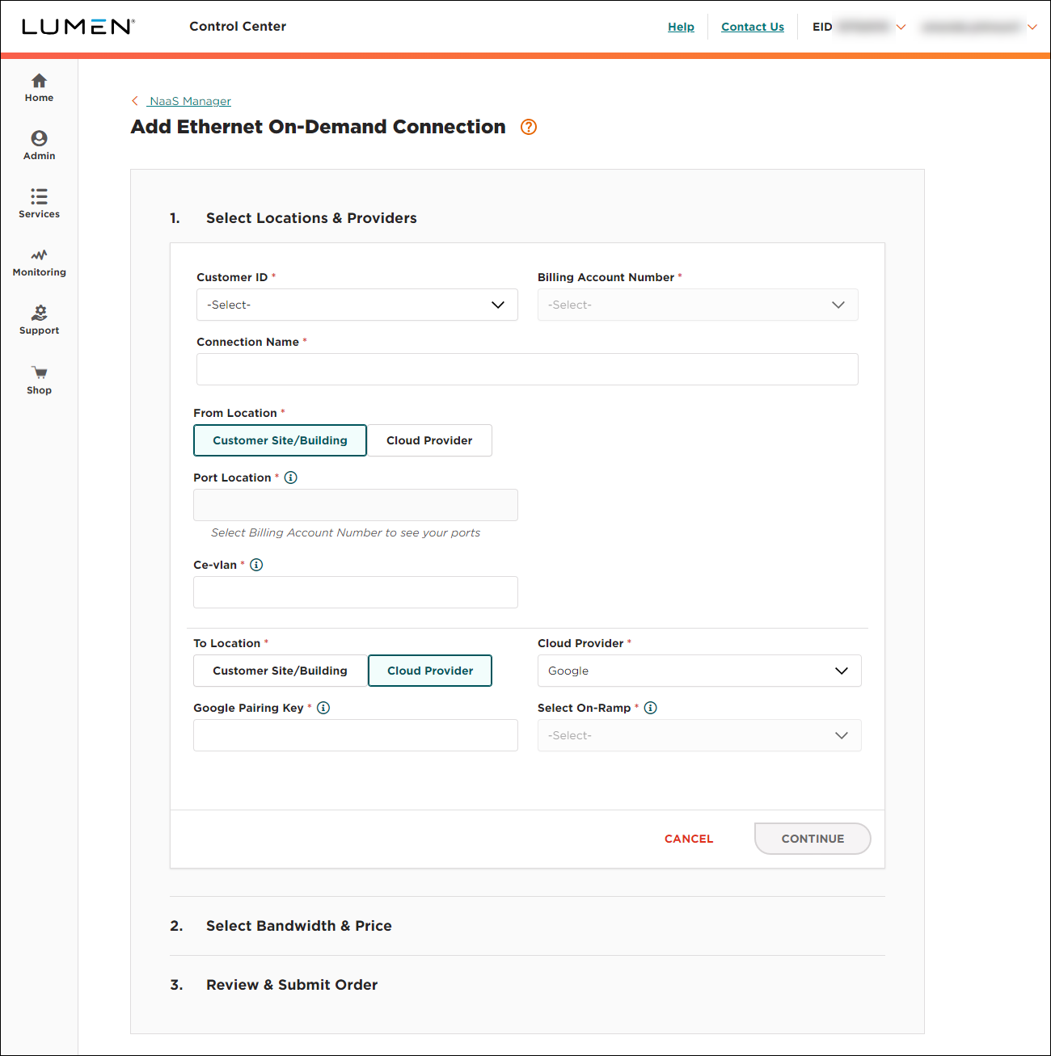This screenshot has height=1056, width=1051.
Task: Open the Services list icon
Action: coord(39,196)
